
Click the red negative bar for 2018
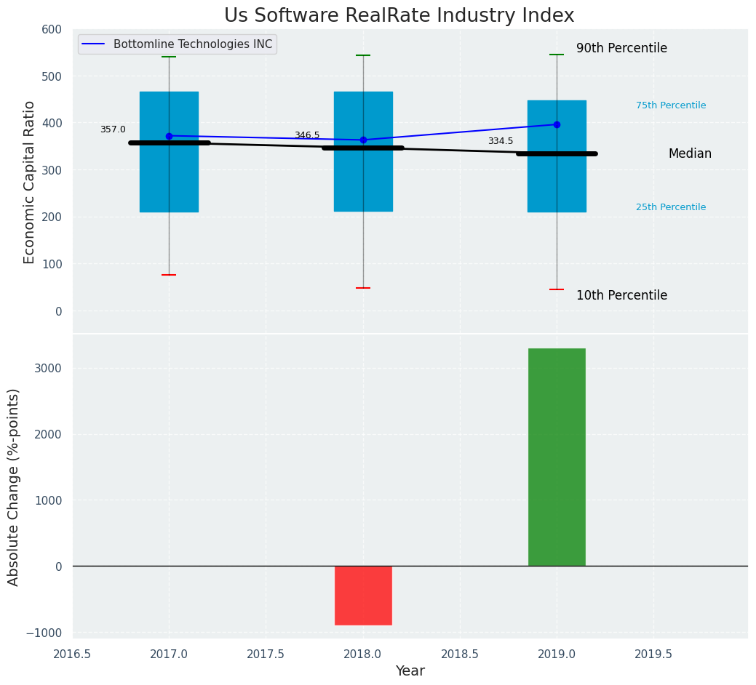(363, 595)
